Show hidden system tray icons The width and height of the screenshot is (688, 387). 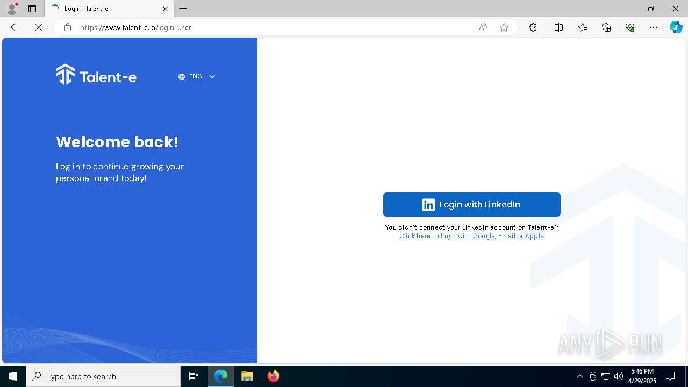pyautogui.click(x=579, y=376)
